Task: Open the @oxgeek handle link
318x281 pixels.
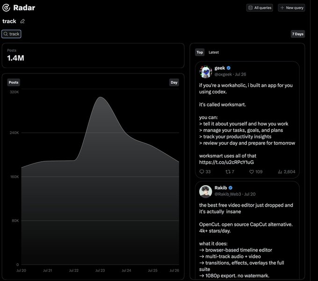Action: tap(223, 74)
